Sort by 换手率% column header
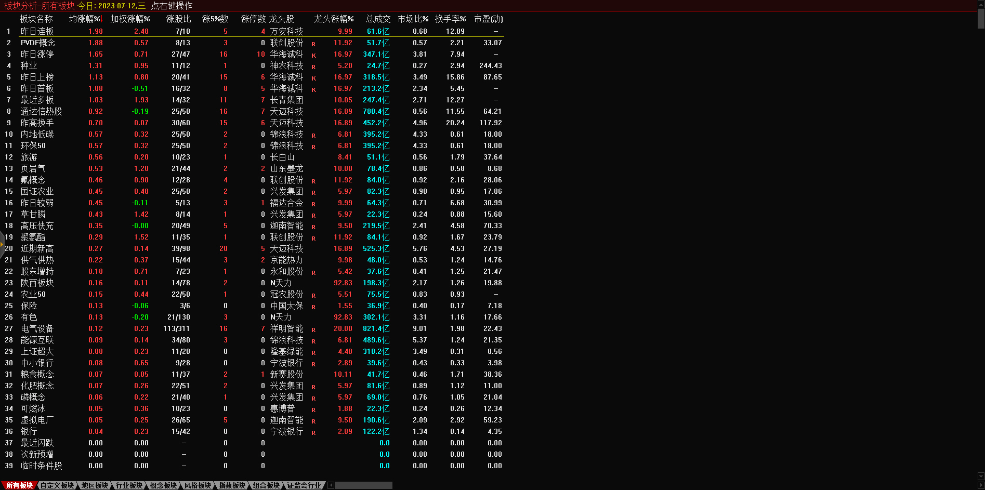 (x=450, y=19)
